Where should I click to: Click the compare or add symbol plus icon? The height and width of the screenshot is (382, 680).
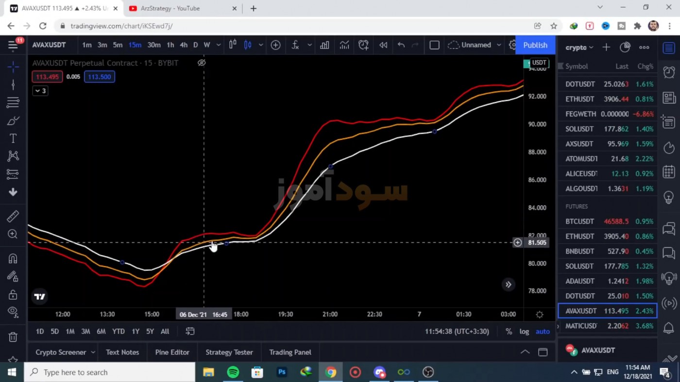[275, 45]
